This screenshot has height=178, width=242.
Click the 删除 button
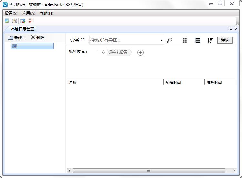pos(37,38)
